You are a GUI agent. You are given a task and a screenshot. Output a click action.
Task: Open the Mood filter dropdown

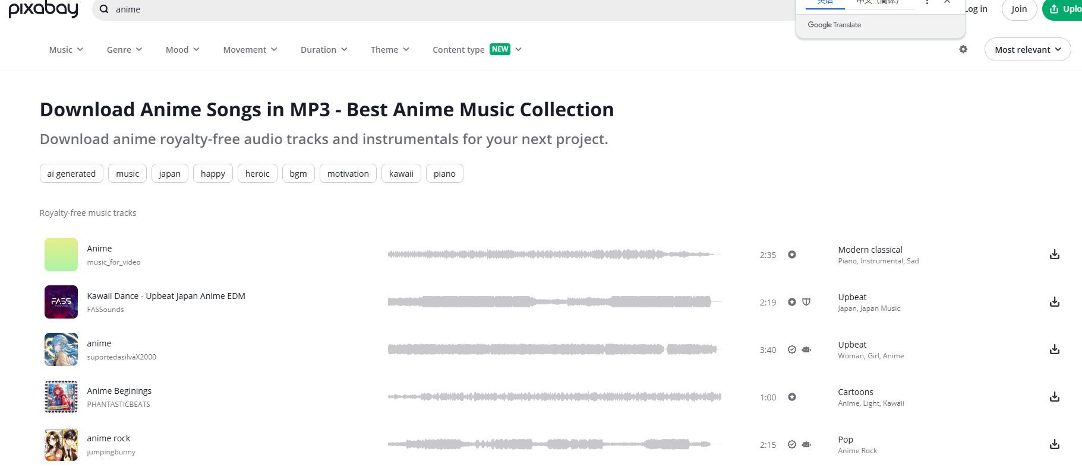182,50
